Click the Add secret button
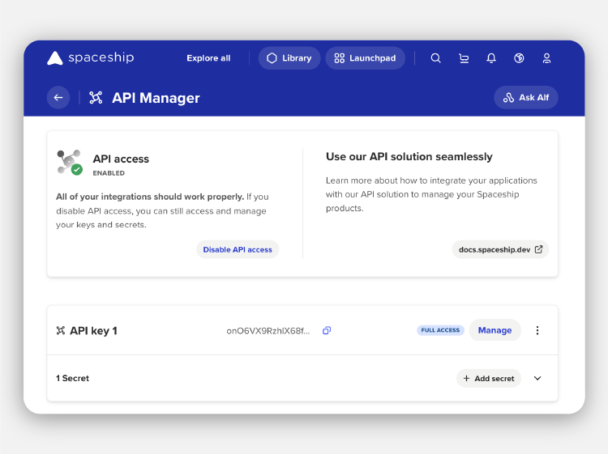 click(489, 378)
